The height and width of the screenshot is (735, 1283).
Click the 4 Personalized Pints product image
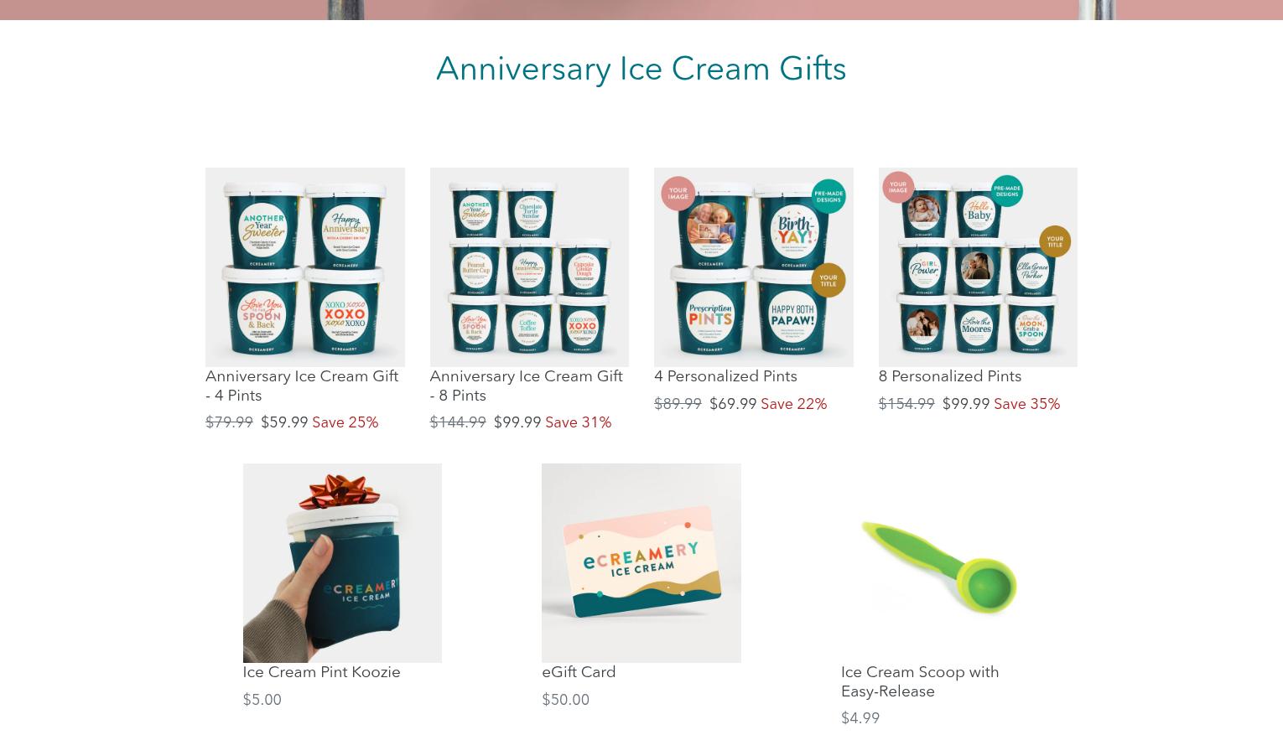(753, 267)
